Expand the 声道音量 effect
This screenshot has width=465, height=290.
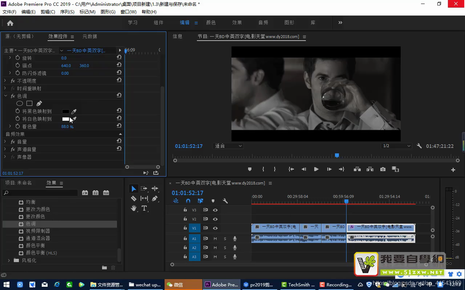pyautogui.click(x=5, y=149)
